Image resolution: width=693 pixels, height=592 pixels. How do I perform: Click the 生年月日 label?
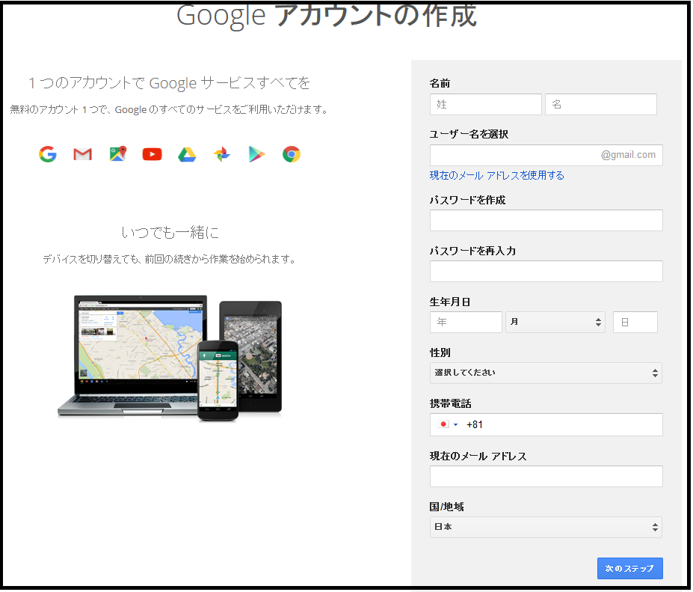pos(450,302)
